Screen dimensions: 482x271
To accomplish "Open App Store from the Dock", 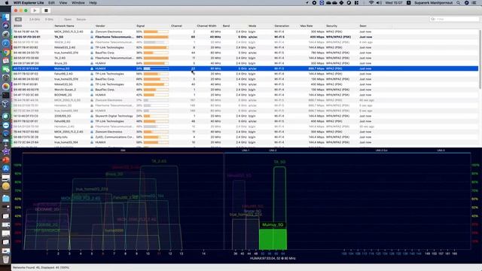I will [6, 169].
